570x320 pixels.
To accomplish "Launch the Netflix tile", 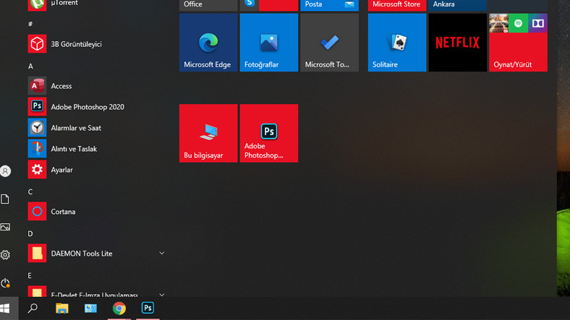I will [457, 43].
